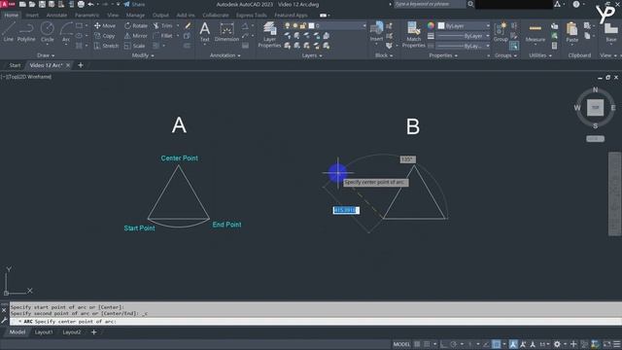Toggle the layer lightbulb on/off icon
The width and height of the screenshot is (622, 350).
[288, 26]
